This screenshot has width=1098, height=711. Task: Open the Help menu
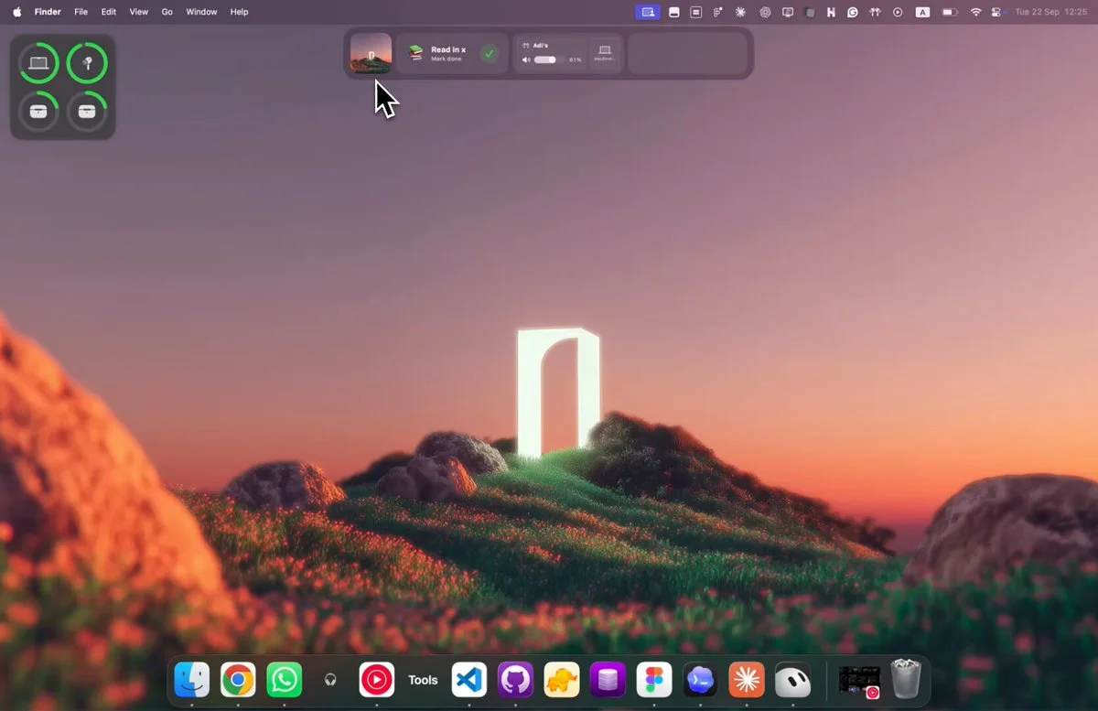(239, 12)
